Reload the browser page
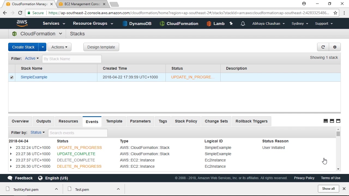The width and height of the screenshot is (349, 196). [20, 13]
